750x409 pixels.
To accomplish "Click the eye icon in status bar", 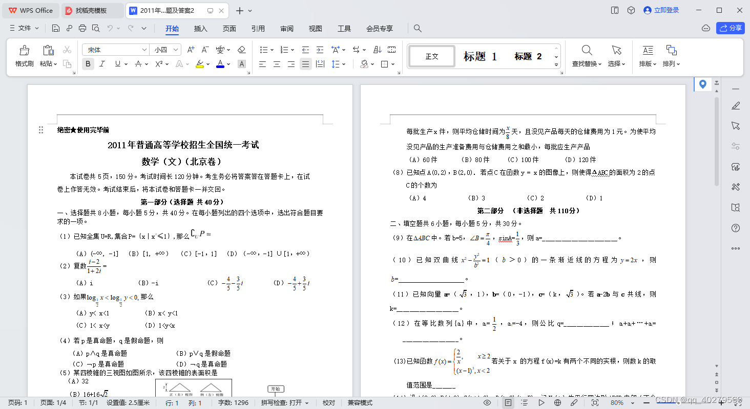I will [486, 403].
